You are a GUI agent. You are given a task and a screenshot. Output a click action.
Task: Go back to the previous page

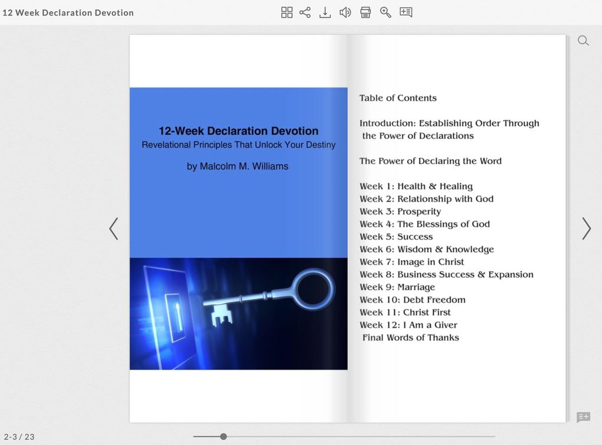[x=114, y=229]
